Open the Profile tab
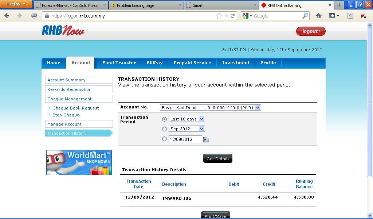Viewport: 373px width, 219px height. tap(268, 63)
